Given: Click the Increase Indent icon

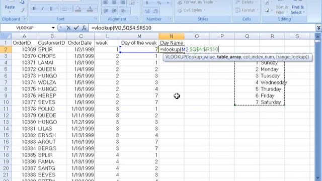Looking at the screenshot, I should (x=114, y=11).
